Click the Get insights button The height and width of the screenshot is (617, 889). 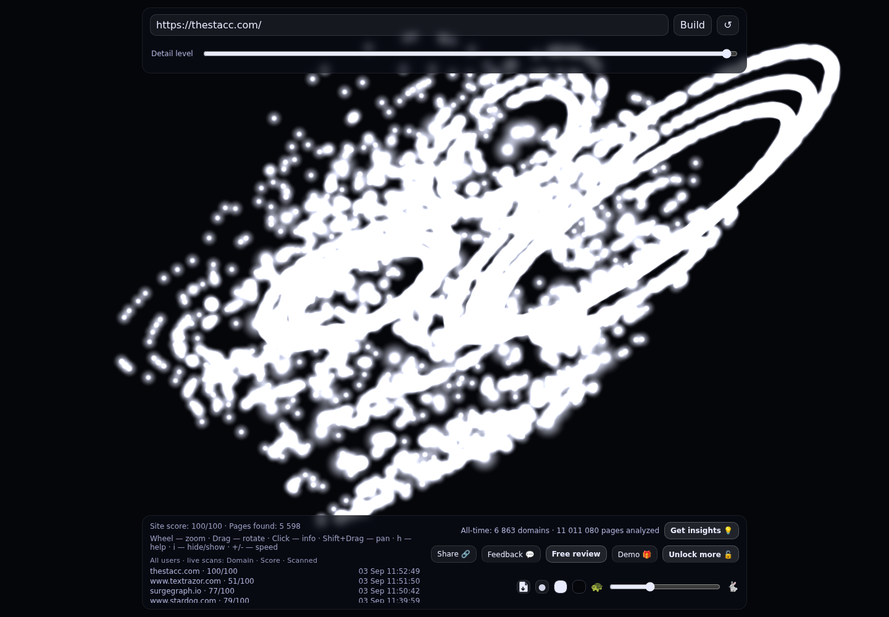pyautogui.click(x=701, y=531)
